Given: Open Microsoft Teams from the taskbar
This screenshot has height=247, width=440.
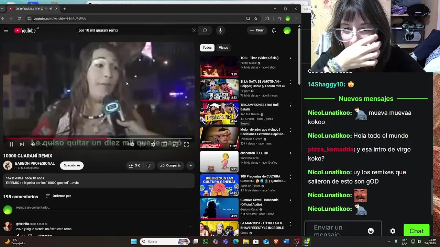Looking at the screenshot, I should pyautogui.click(x=225, y=242).
